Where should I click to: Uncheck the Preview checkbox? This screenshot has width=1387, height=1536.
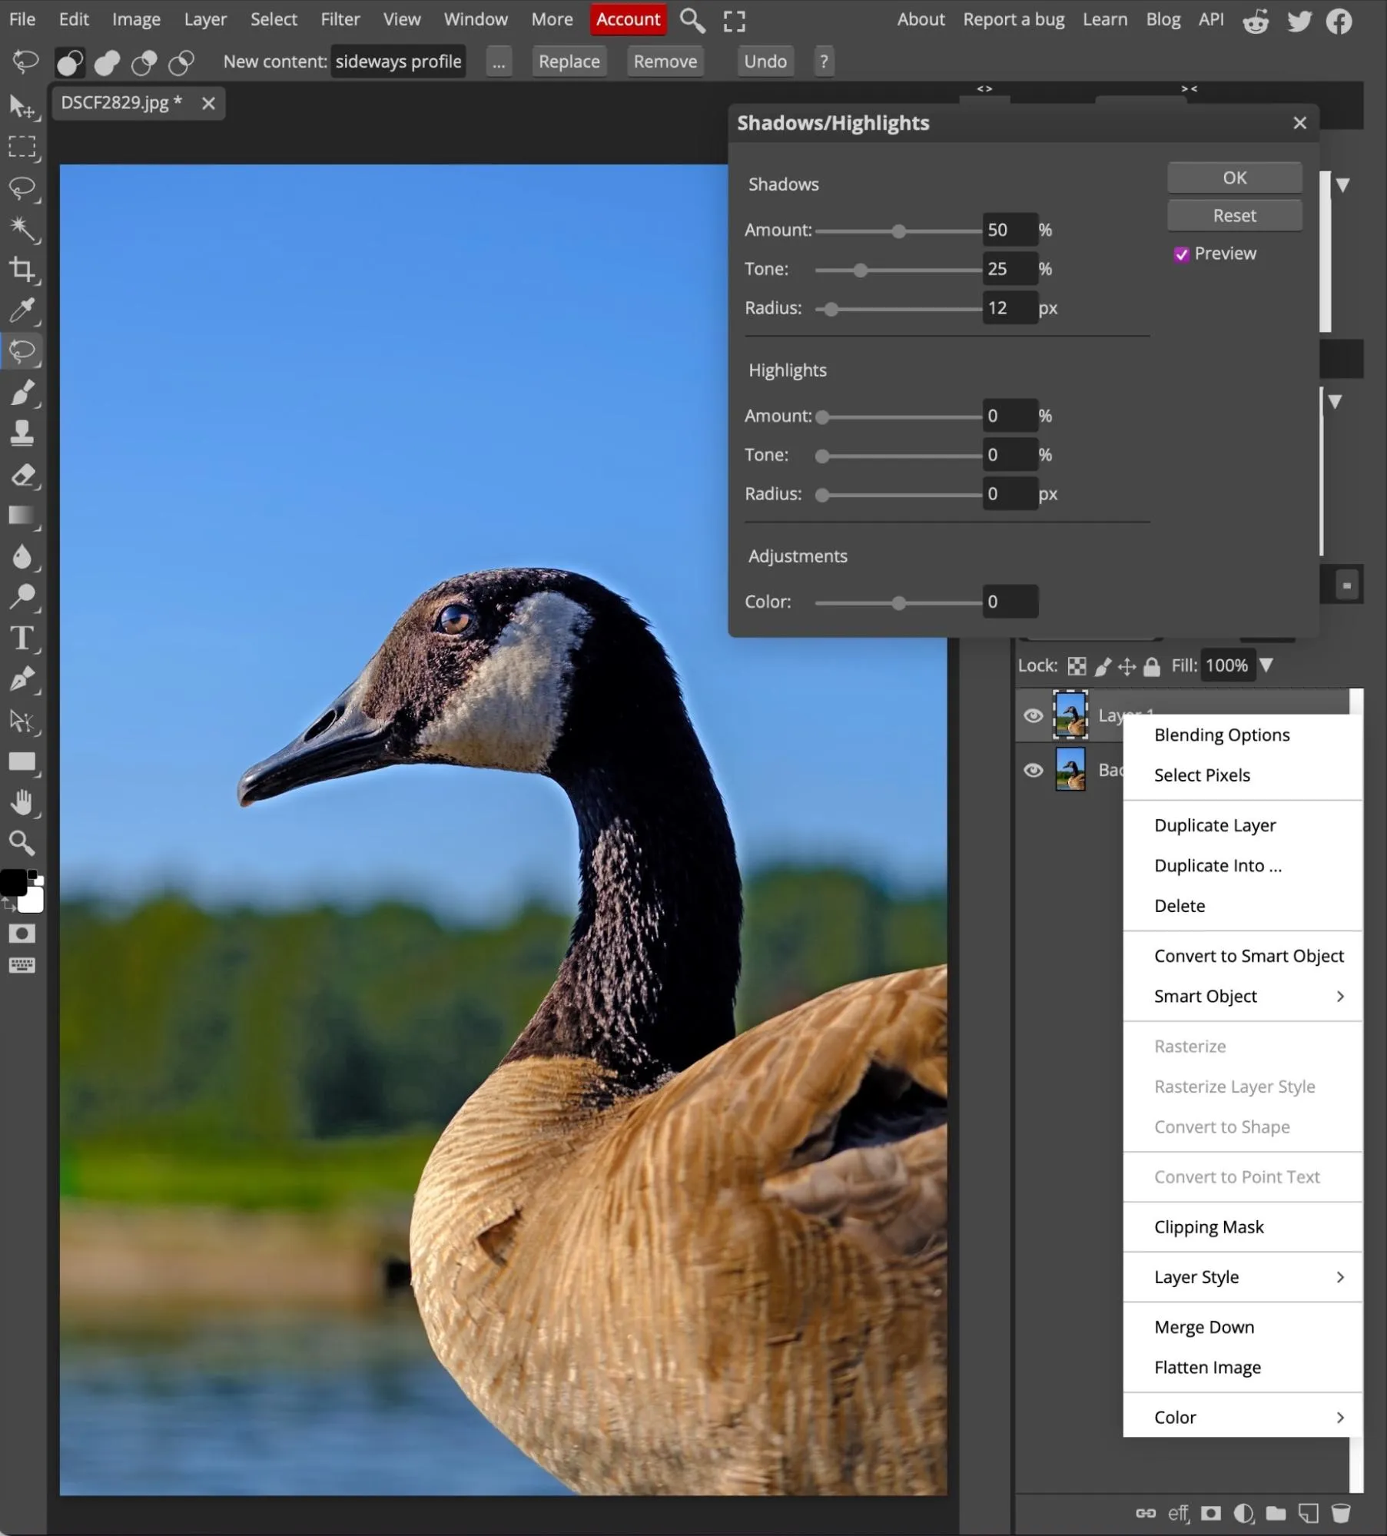(x=1183, y=254)
